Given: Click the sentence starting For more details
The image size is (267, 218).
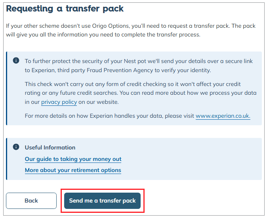Looking at the screenshot, I should pyautogui.click(x=137, y=116).
